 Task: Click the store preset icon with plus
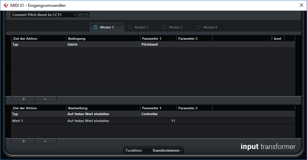click(x=81, y=15)
